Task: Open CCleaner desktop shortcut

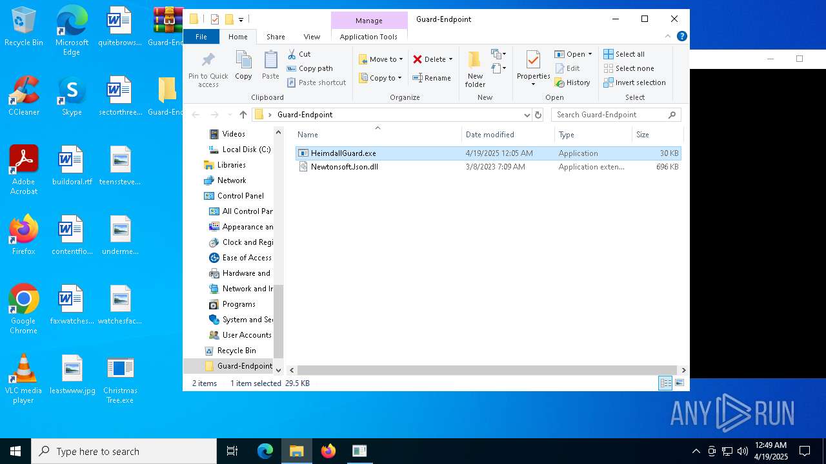Action: [24, 97]
